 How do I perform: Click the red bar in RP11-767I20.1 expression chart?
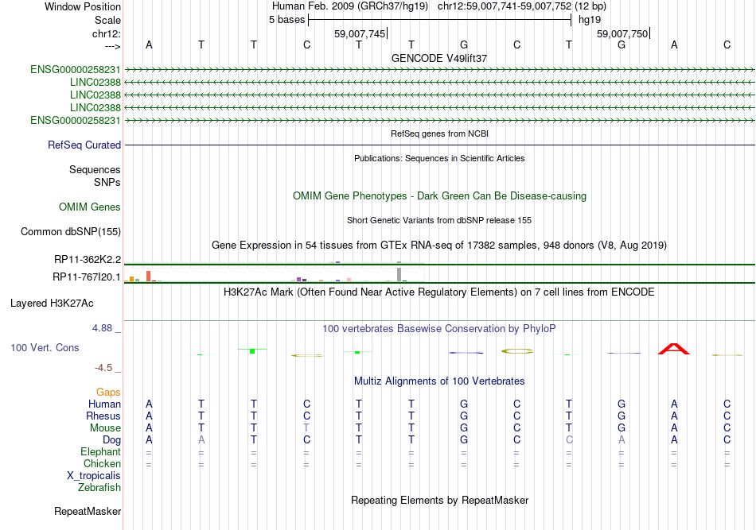coord(149,276)
